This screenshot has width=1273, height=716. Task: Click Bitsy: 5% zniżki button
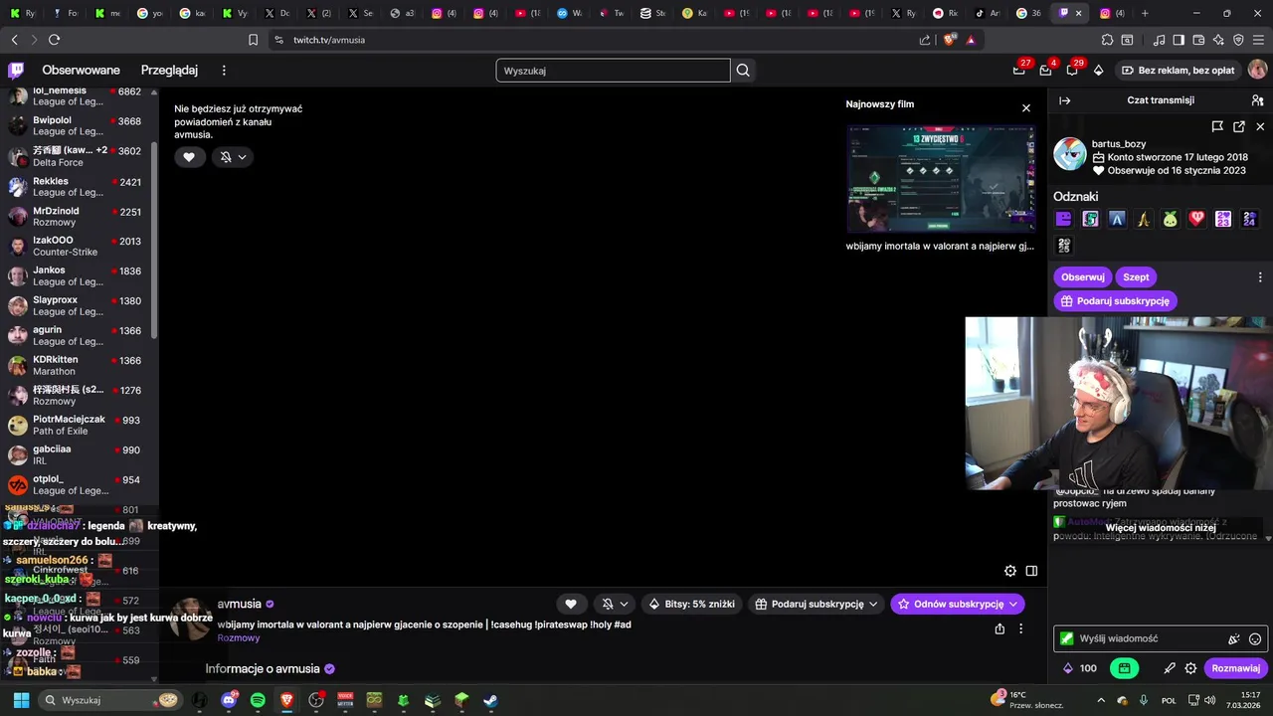click(692, 604)
